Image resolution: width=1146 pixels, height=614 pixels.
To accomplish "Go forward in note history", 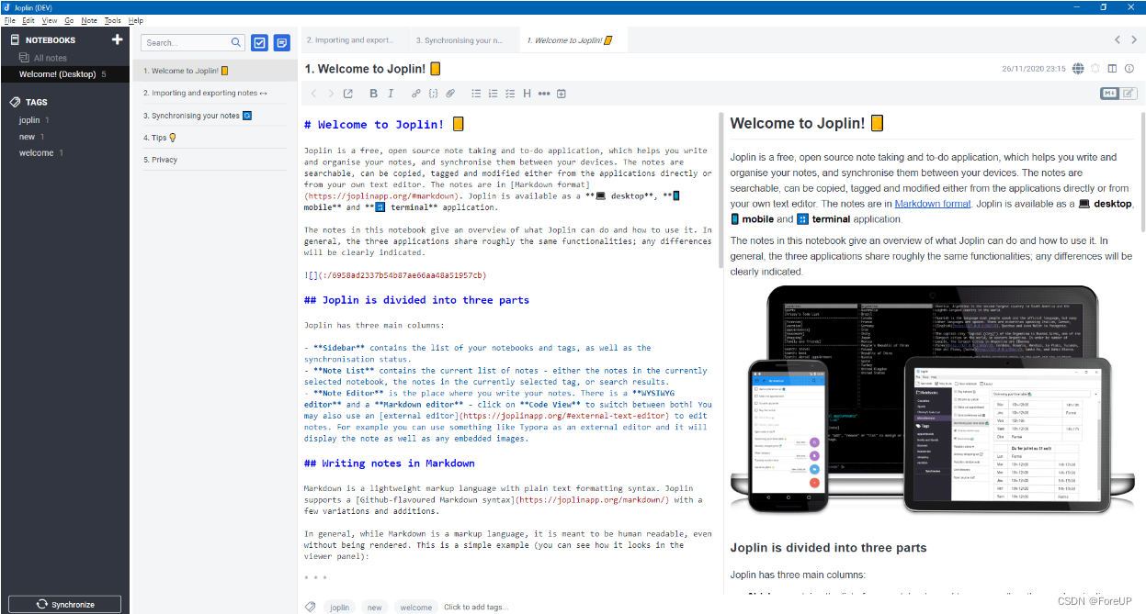I will pyautogui.click(x=331, y=94).
